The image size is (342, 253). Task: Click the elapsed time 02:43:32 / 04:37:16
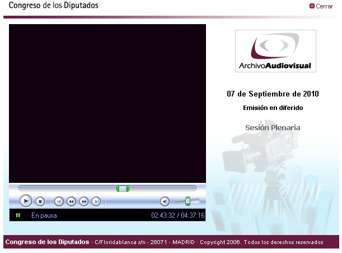pyautogui.click(x=178, y=215)
